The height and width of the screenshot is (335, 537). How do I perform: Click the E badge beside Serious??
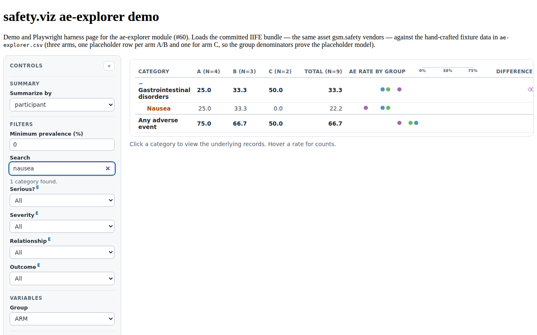pos(38,187)
